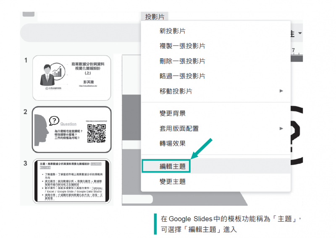Select slide 3 thumbnail with bullet text
Screen dimensions: 336x238
[x=71, y=181]
